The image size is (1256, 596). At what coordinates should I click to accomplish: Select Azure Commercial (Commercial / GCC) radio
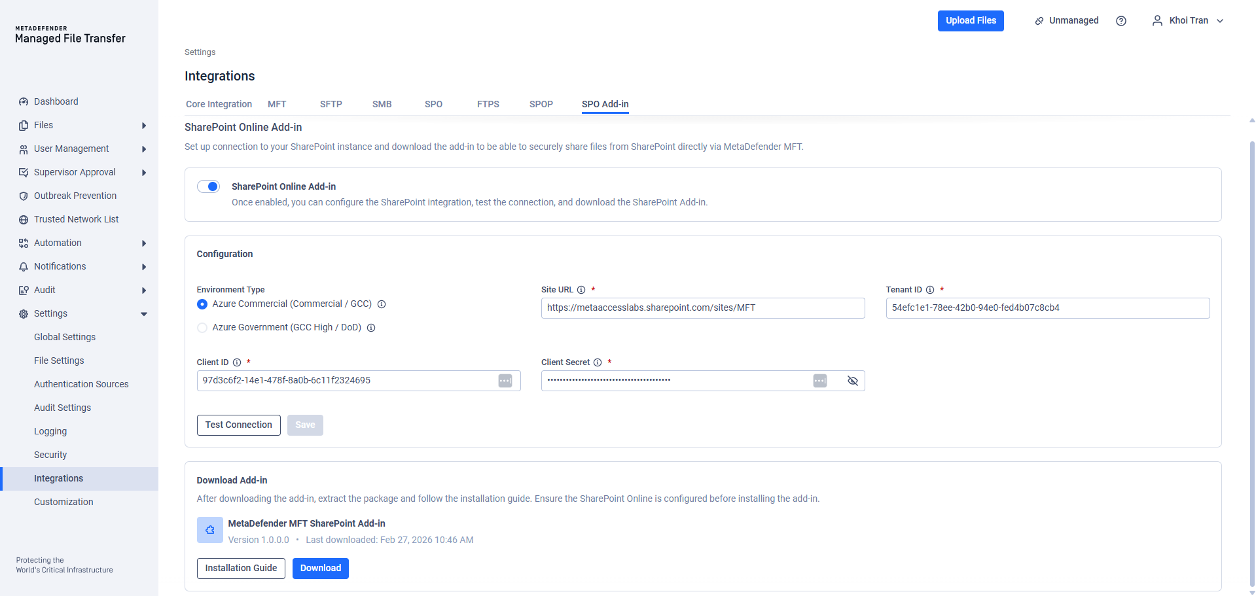pyautogui.click(x=202, y=304)
